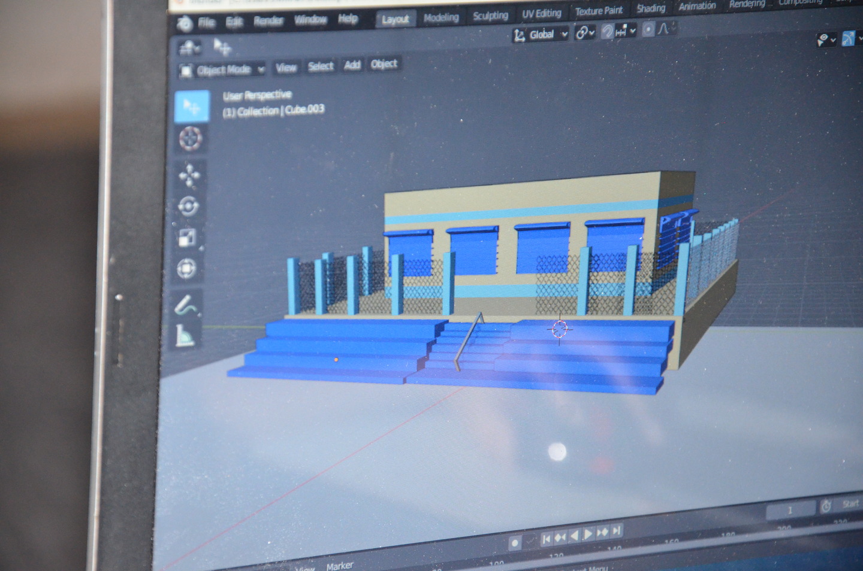Open the Object Mode dropdown
Viewport: 863px width, 571px height.
click(222, 70)
